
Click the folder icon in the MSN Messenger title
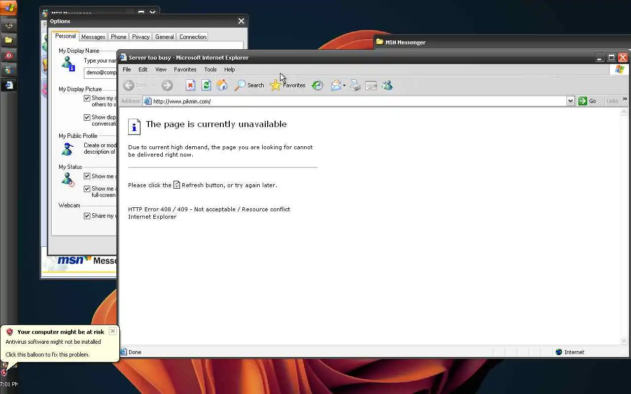(x=380, y=42)
